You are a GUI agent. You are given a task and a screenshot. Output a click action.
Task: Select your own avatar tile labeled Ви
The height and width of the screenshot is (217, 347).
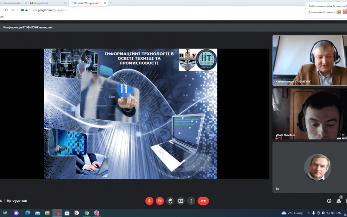pyautogui.click(x=310, y=168)
